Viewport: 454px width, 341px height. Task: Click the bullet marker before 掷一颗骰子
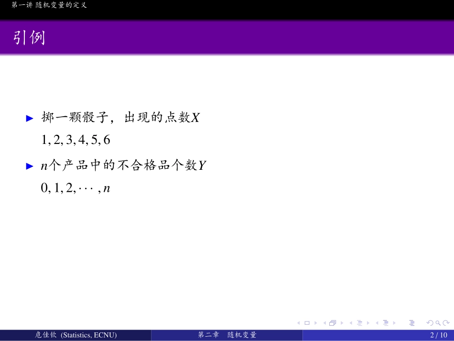[x=29, y=118]
